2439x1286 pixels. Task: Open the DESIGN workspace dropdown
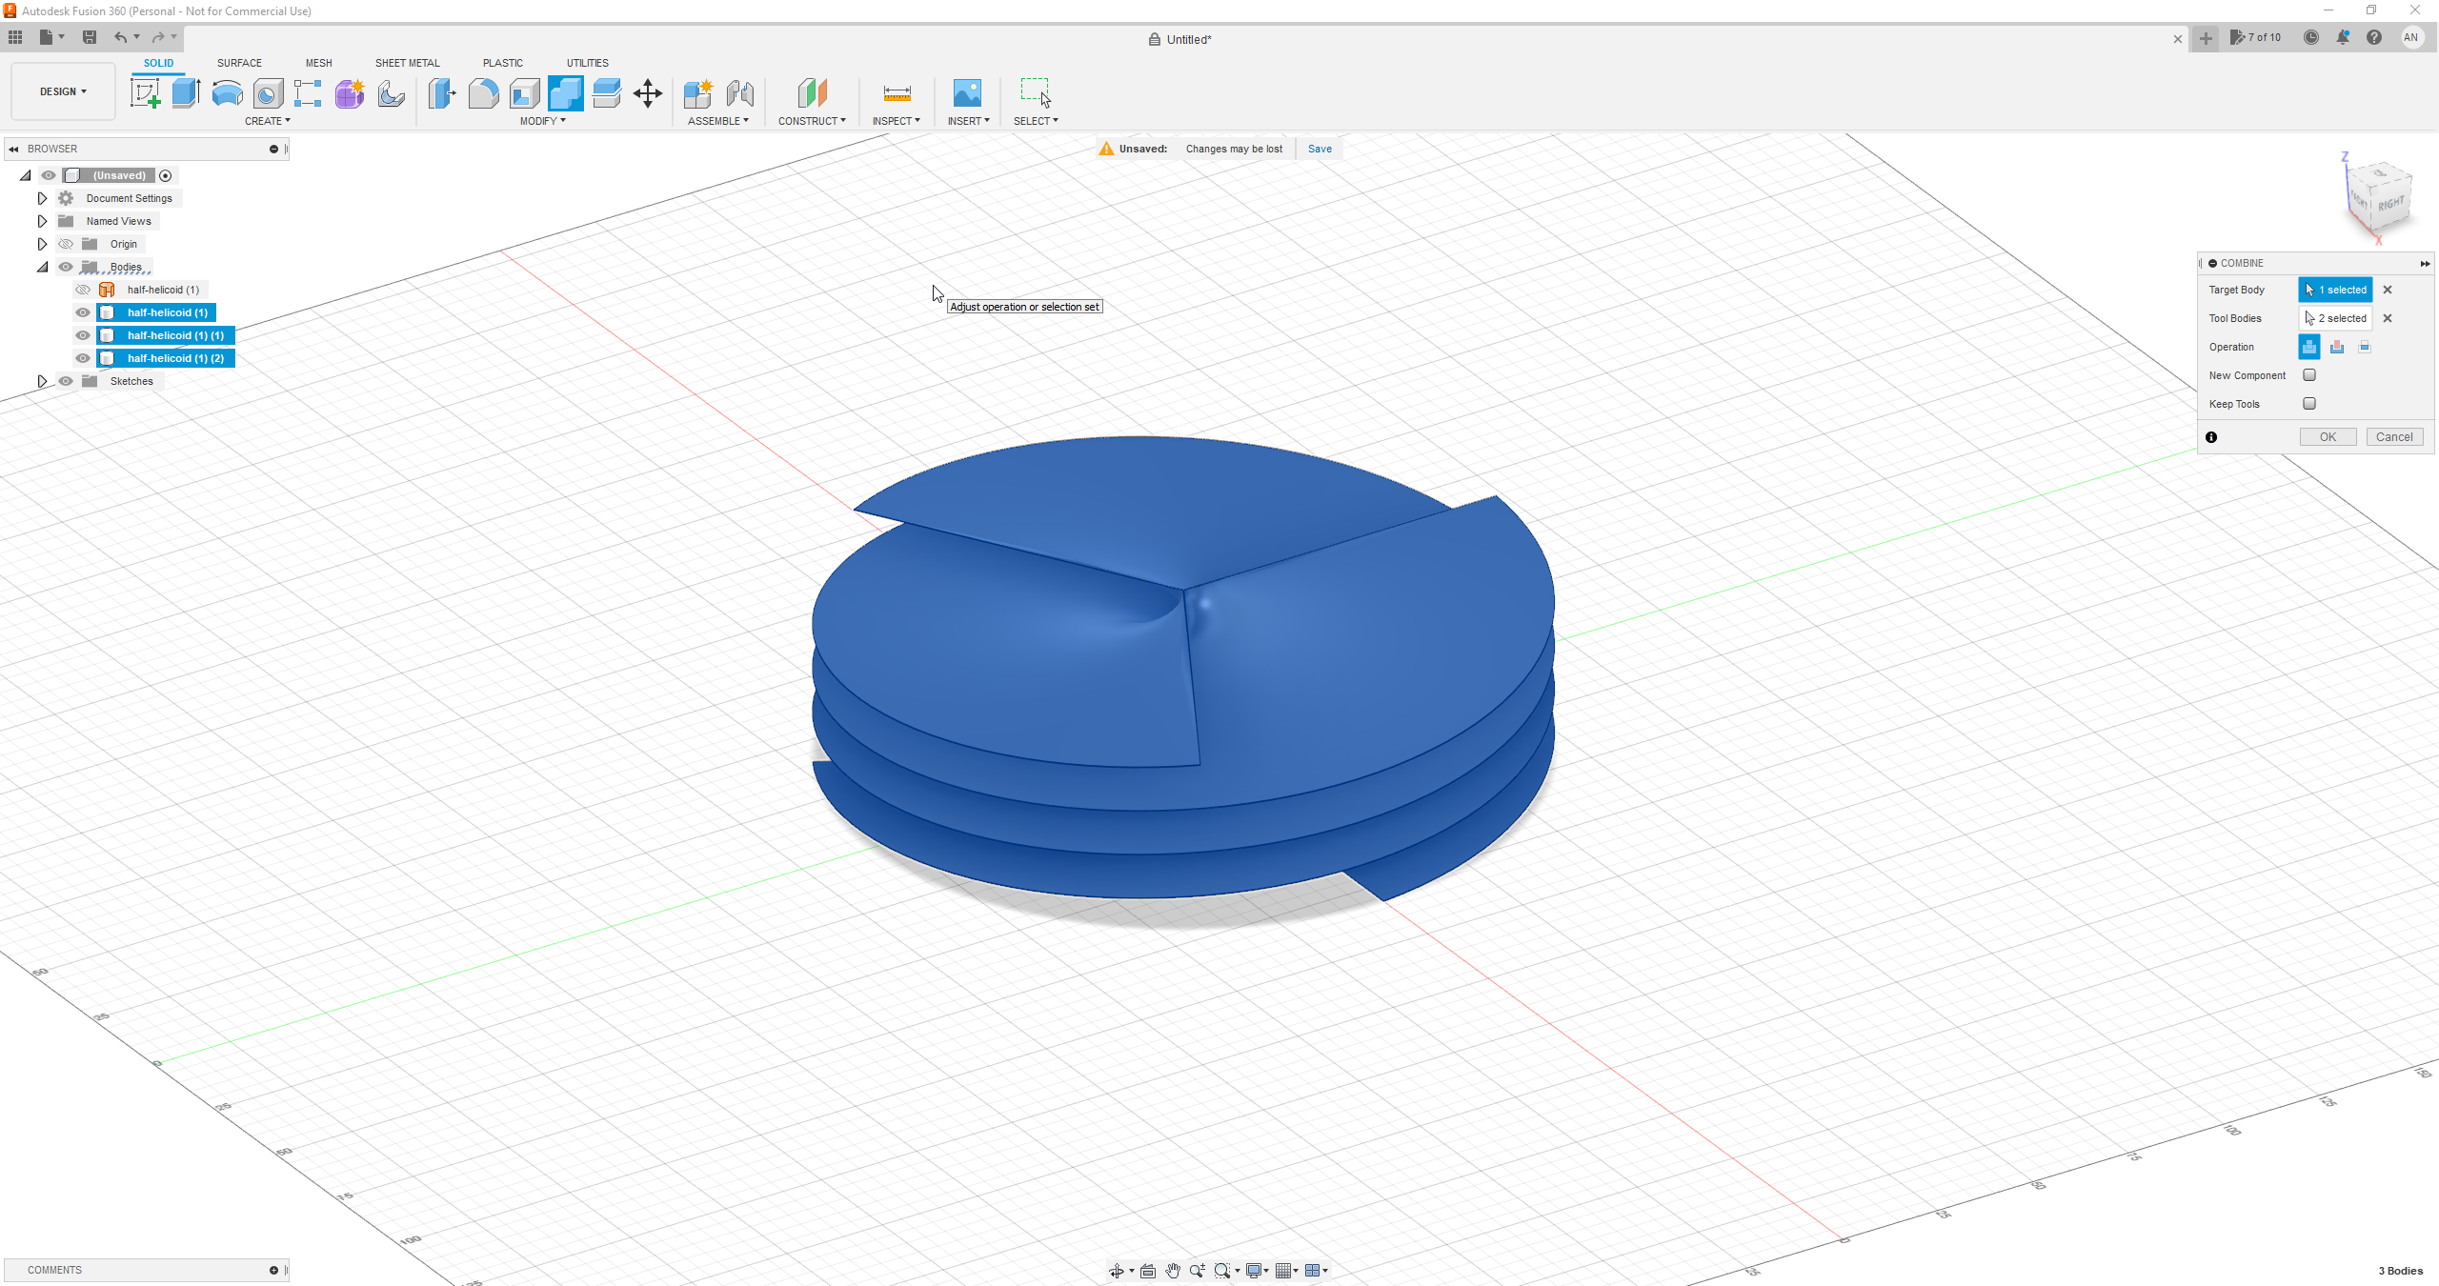coord(63,91)
